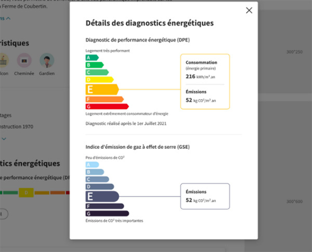Click the Consommation 216 kWh/m².an value
This screenshot has width=312, height=252.
[x=198, y=76]
